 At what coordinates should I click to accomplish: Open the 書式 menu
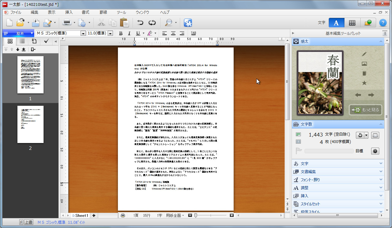[86, 12]
